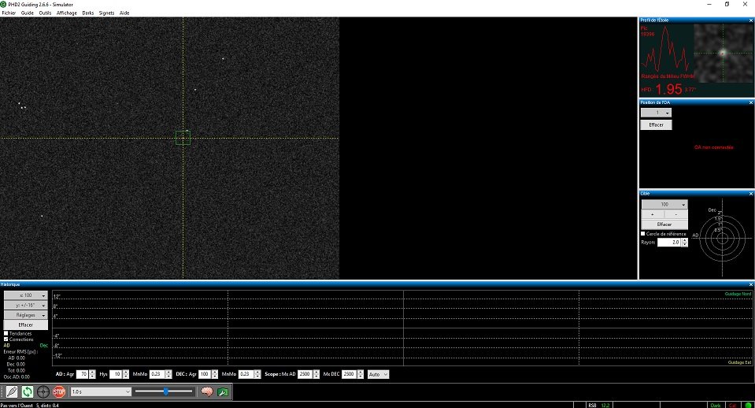The width and height of the screenshot is (755, 408).
Task: Open the y: +/-16" scale dropdown
Action: click(26, 305)
